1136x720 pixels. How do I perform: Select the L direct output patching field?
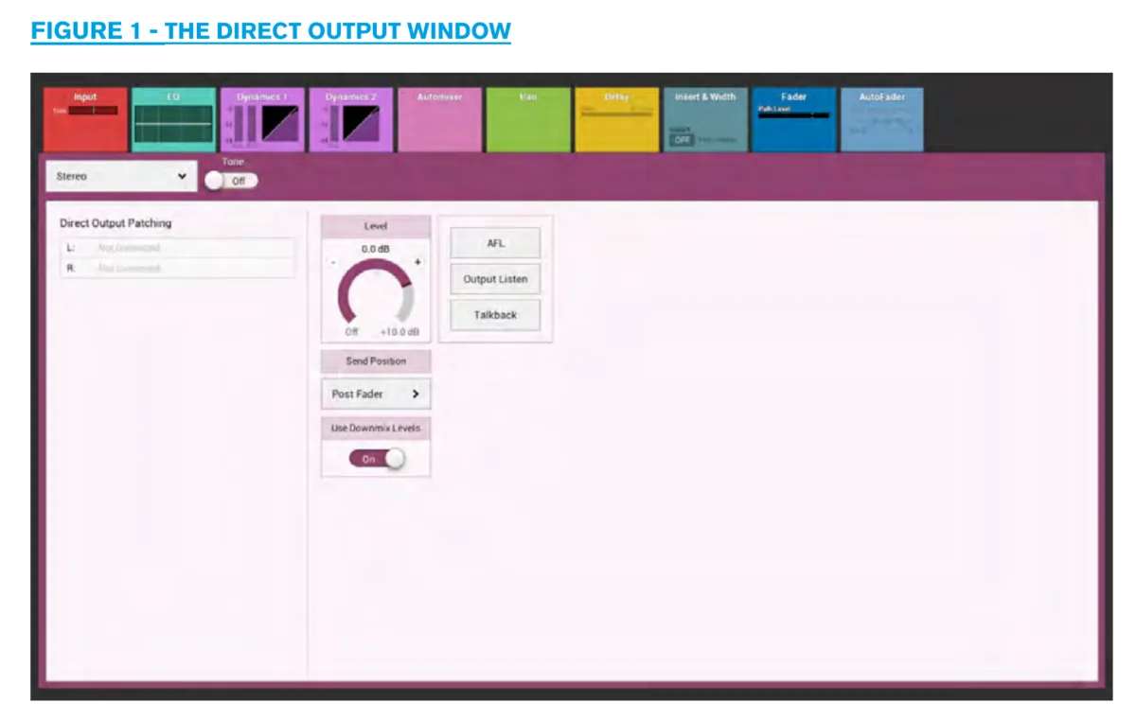[x=177, y=248]
